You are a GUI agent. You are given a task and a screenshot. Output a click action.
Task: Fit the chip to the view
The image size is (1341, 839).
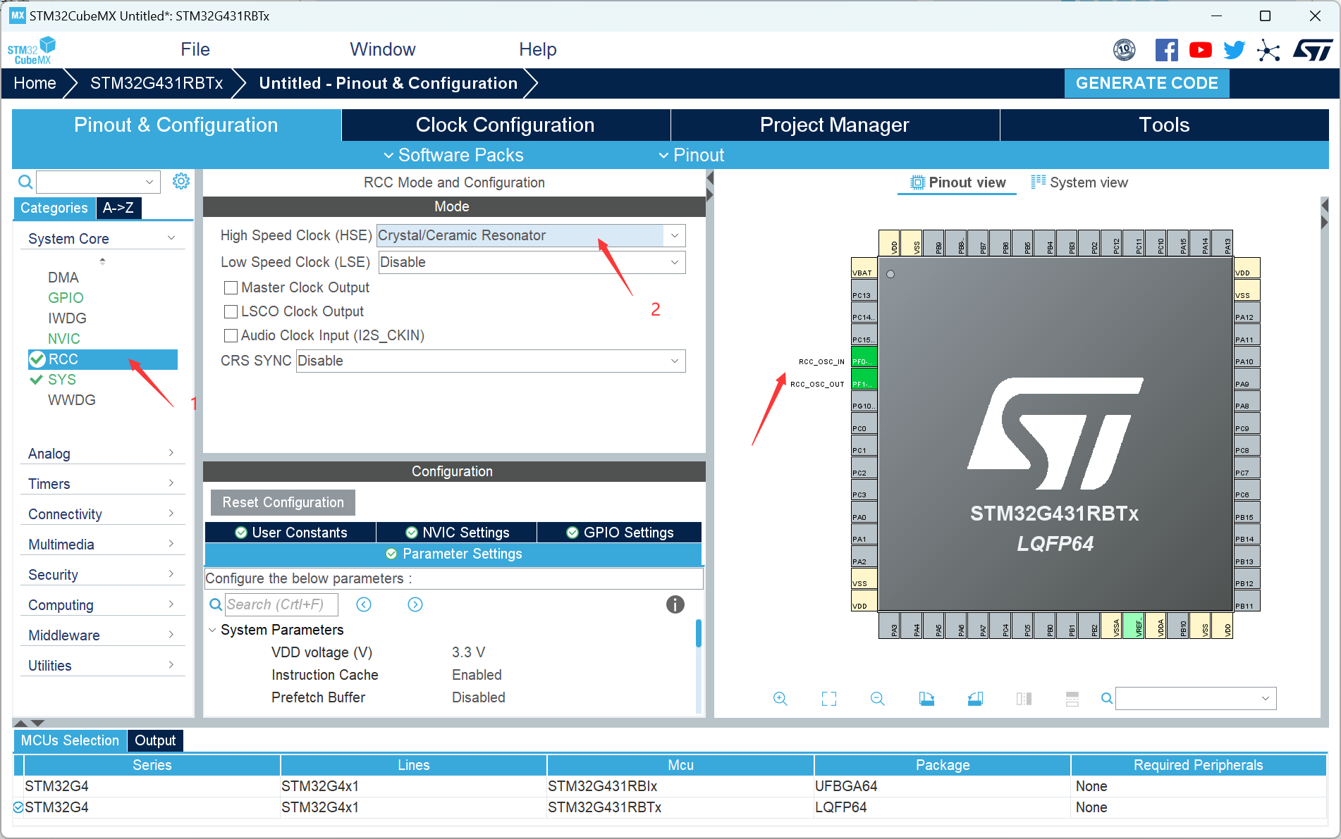point(829,699)
